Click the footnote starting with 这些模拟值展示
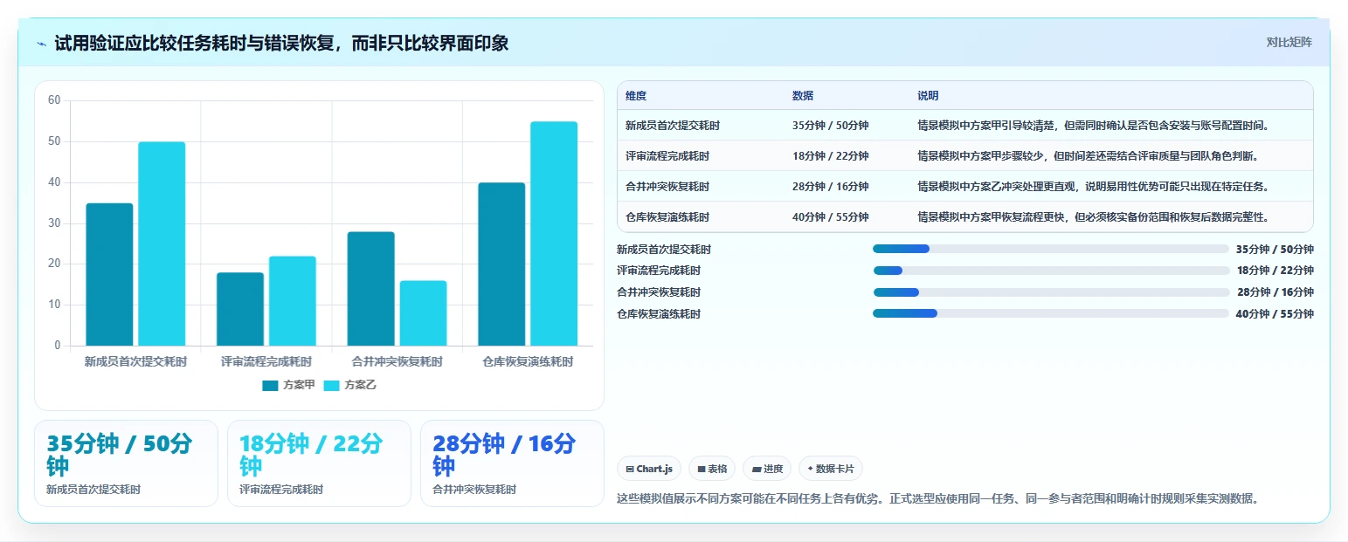The image size is (1348, 542). pyautogui.click(x=937, y=498)
